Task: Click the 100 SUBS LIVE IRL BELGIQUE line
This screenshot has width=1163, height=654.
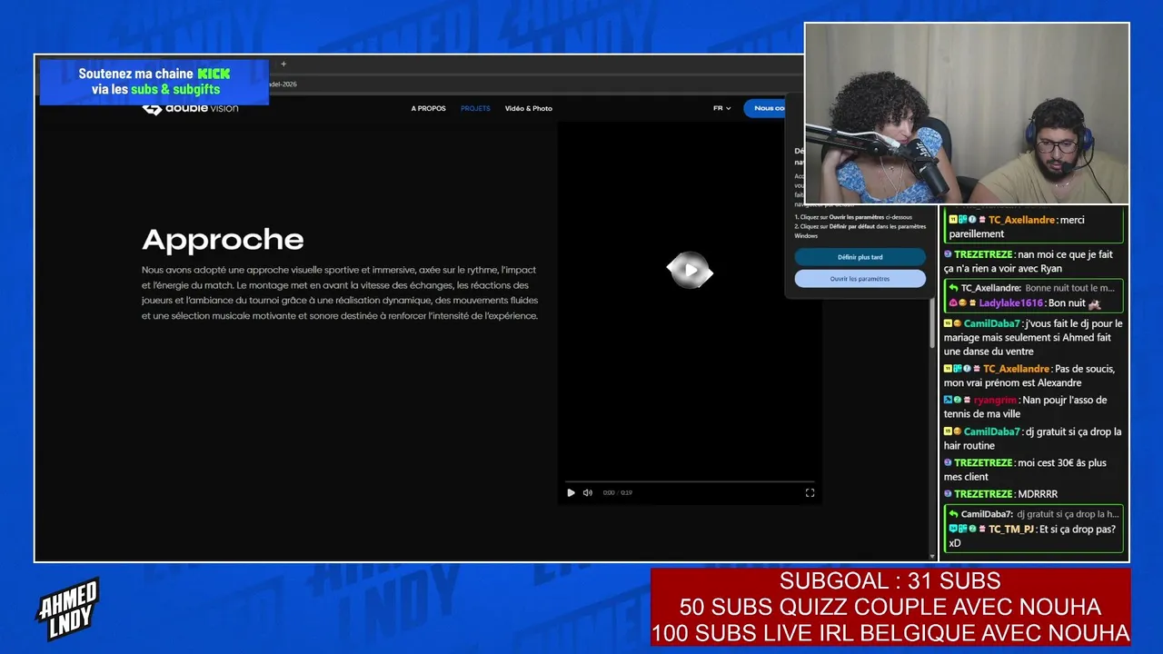Action: (890, 633)
